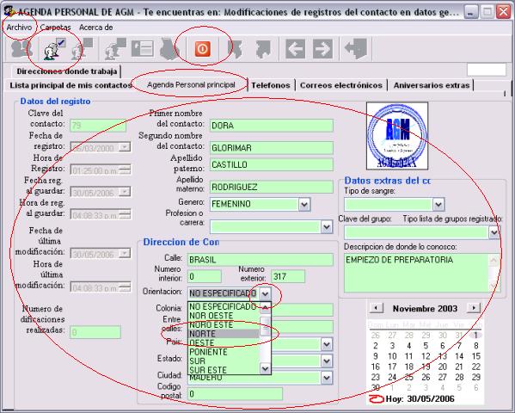The image size is (515, 413).
Task: Click the gray left arrow toolbar icon
Action: 295,49
